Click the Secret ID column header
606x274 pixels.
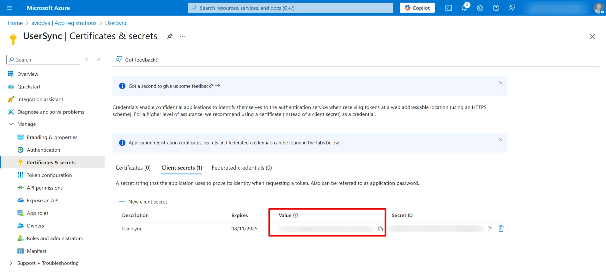[402, 215]
